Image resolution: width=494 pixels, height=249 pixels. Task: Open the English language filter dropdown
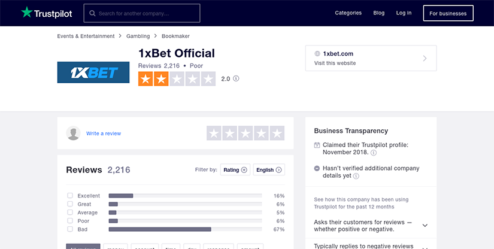tap(269, 169)
